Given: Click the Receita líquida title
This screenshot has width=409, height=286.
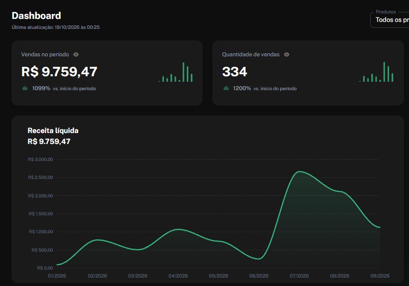Looking at the screenshot, I should (53, 131).
